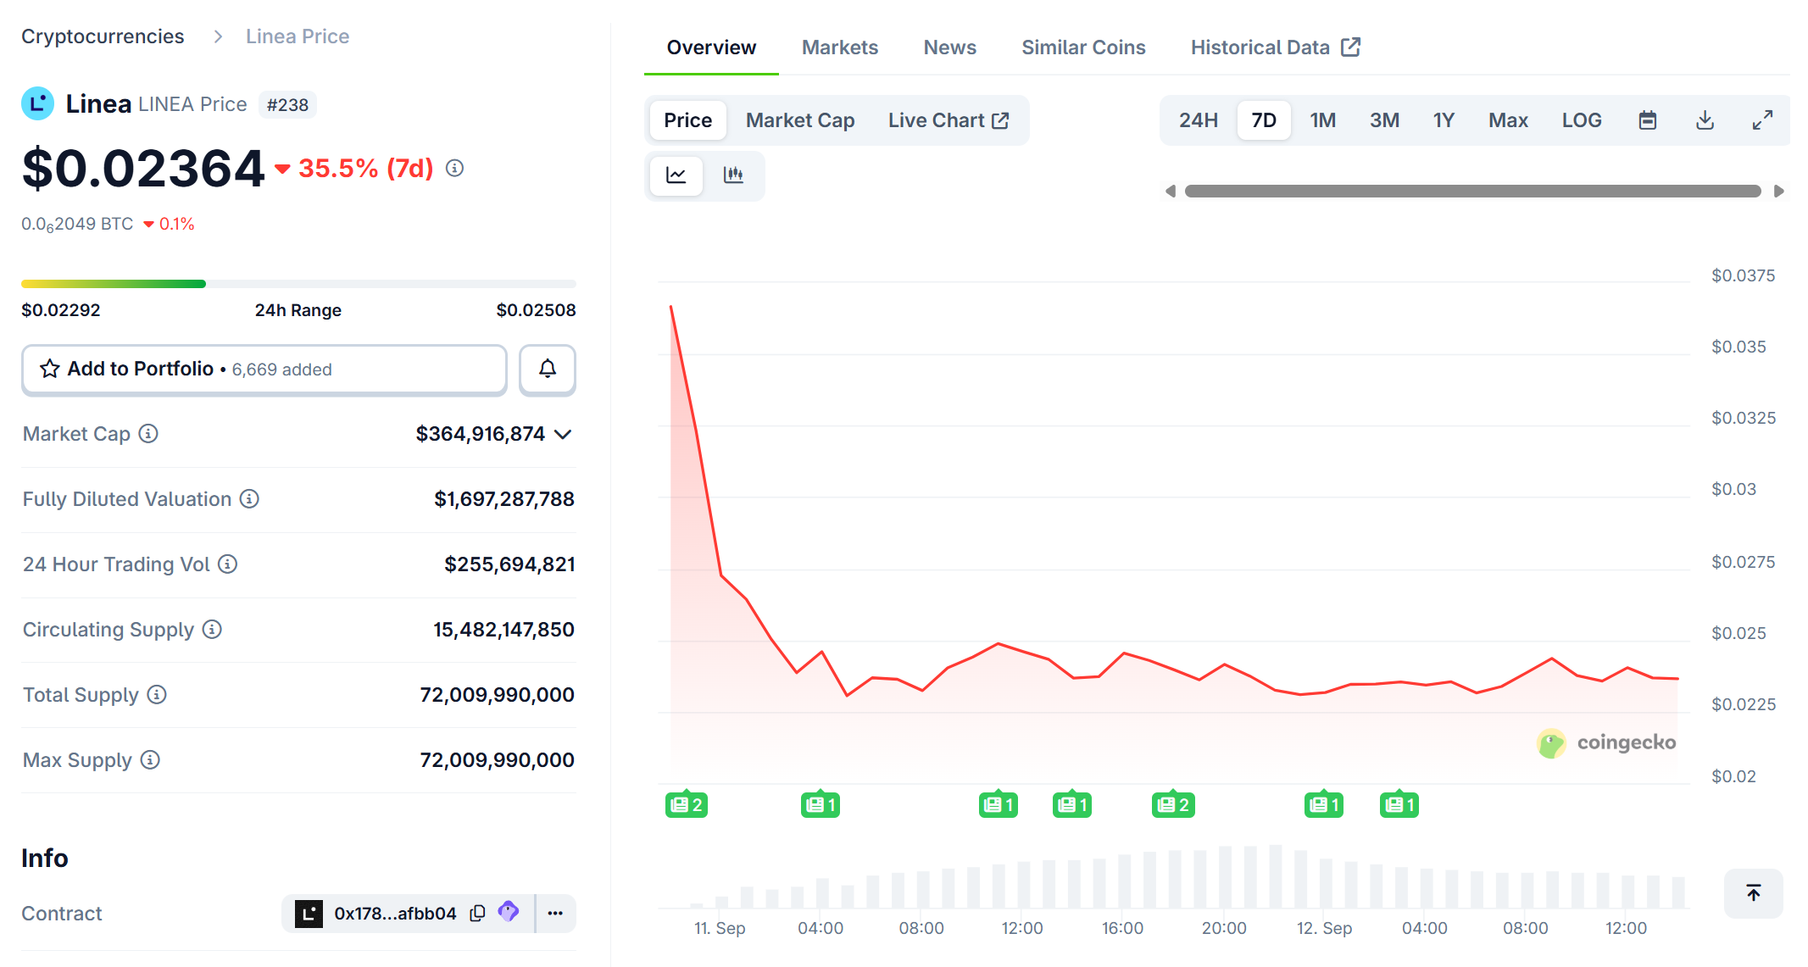
Task: Switch to the candlestick chart view
Action: click(733, 175)
